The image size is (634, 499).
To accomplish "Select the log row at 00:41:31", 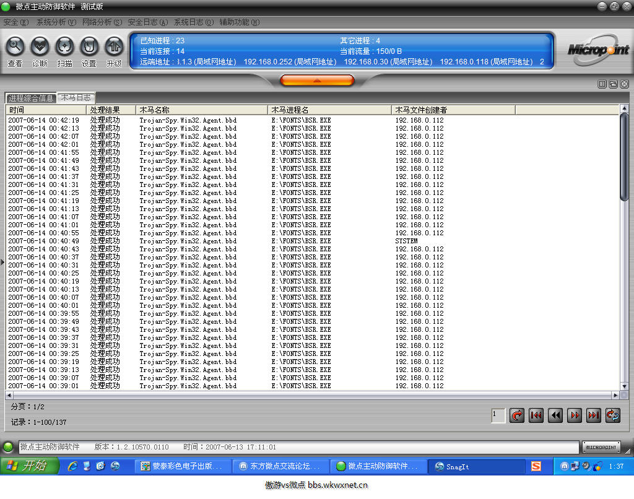I will point(313,184).
